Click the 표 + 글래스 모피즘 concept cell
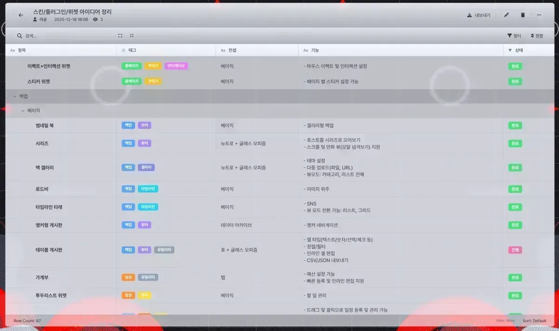This screenshot has width=559, height=331. [239, 250]
